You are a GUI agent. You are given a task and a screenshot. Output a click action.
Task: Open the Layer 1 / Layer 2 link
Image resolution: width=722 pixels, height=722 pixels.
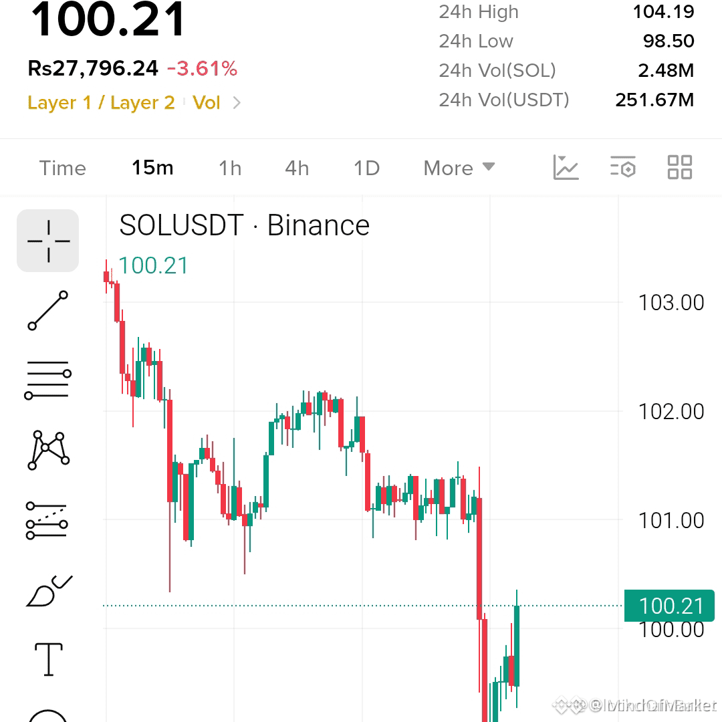click(x=102, y=103)
